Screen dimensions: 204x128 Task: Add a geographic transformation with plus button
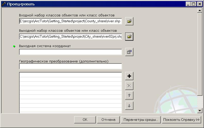(x=129, y=76)
